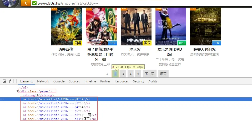Collapse the div class pager node
The width and height of the screenshot is (252, 121).
(x=18, y=91)
